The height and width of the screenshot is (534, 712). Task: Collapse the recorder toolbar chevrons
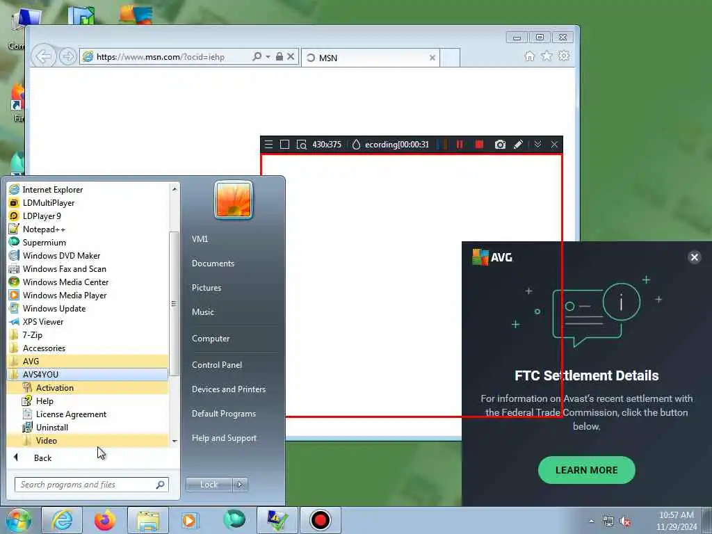537,145
